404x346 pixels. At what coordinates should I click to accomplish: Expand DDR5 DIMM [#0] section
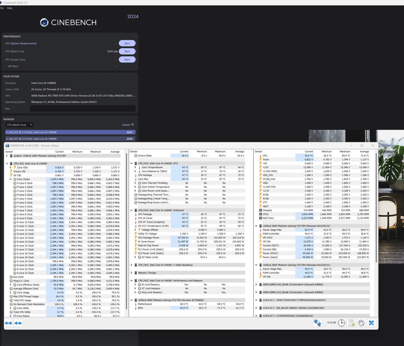pos(256,284)
